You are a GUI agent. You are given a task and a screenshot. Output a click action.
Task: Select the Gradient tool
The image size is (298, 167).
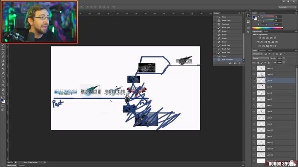point(3,61)
